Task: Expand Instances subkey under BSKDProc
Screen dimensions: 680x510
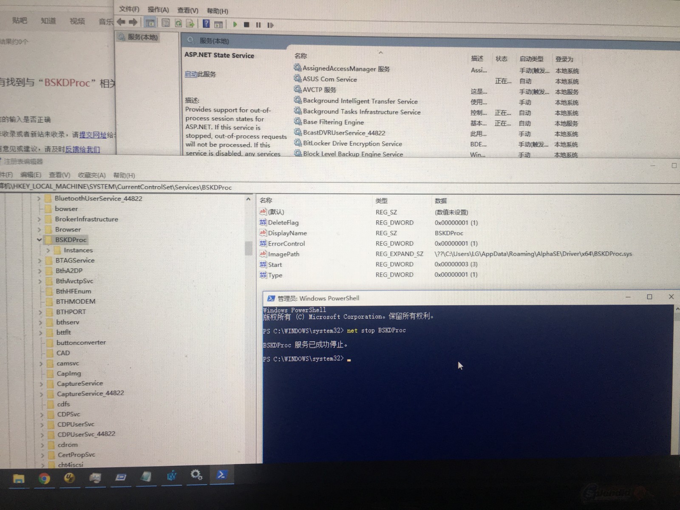Action: click(x=48, y=250)
